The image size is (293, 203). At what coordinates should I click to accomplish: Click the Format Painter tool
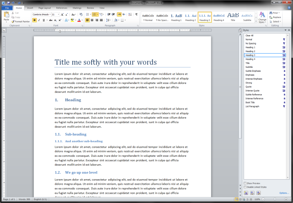(x=21, y=22)
